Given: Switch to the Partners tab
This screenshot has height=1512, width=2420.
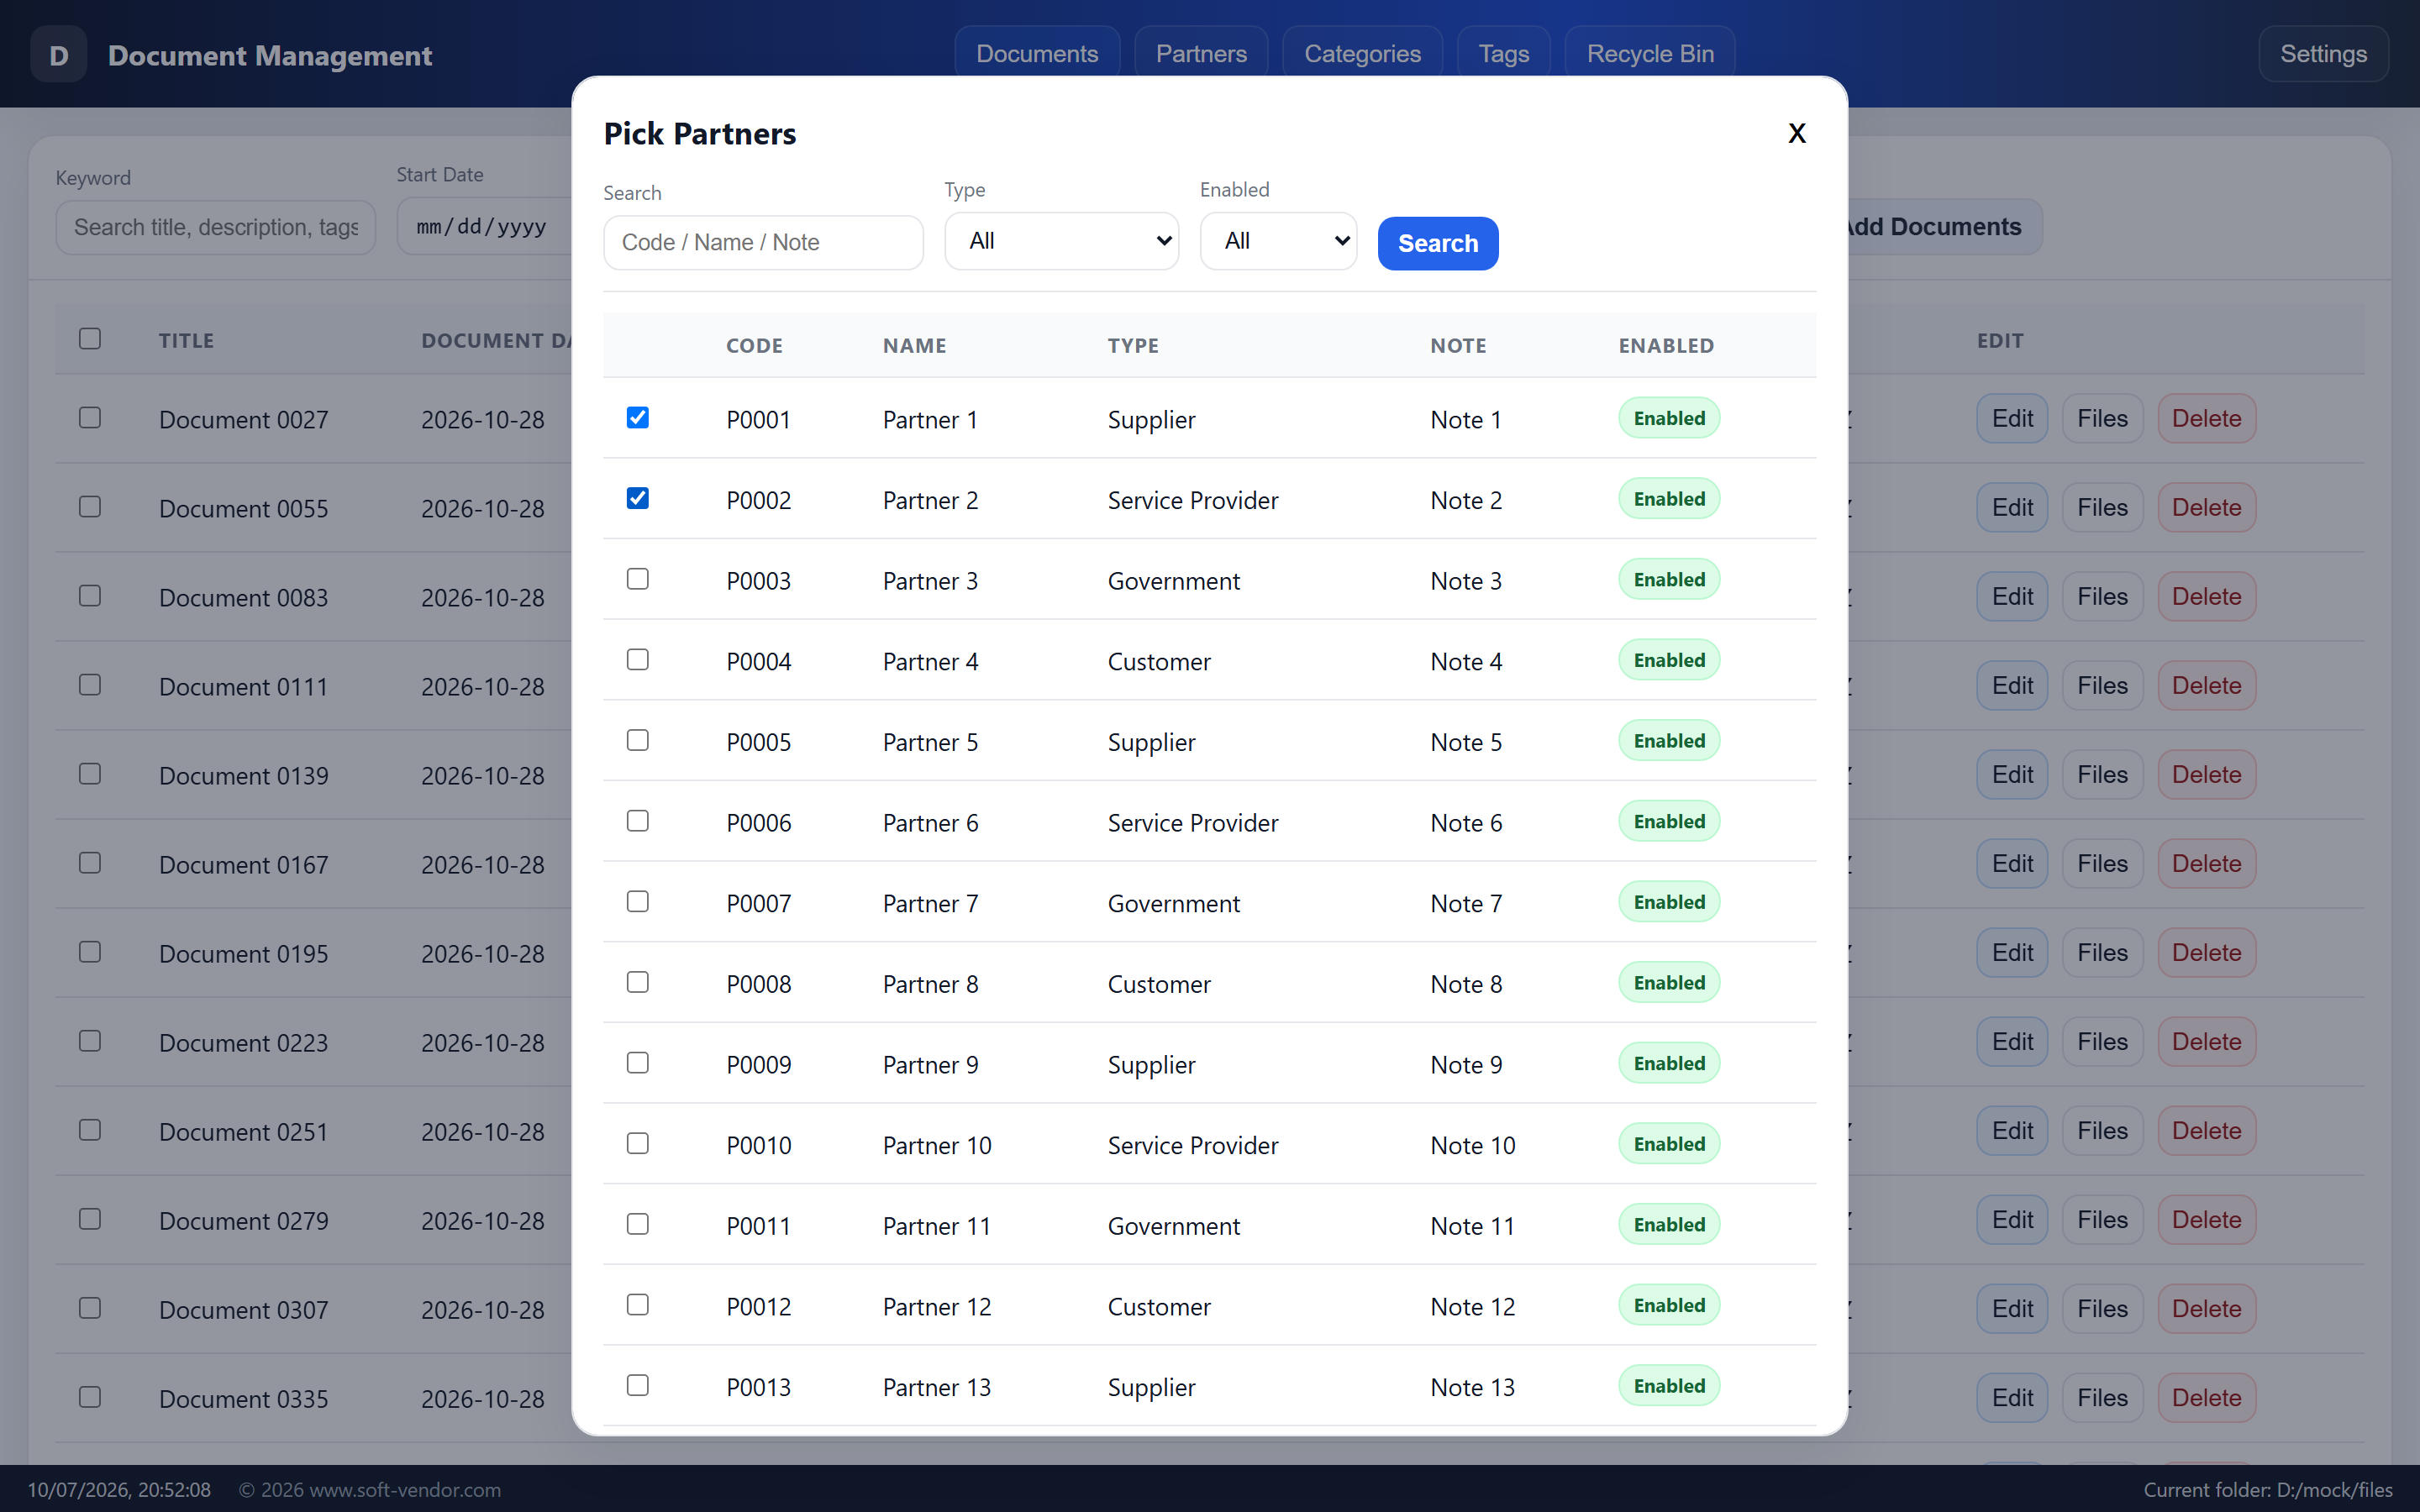Looking at the screenshot, I should [x=1201, y=54].
